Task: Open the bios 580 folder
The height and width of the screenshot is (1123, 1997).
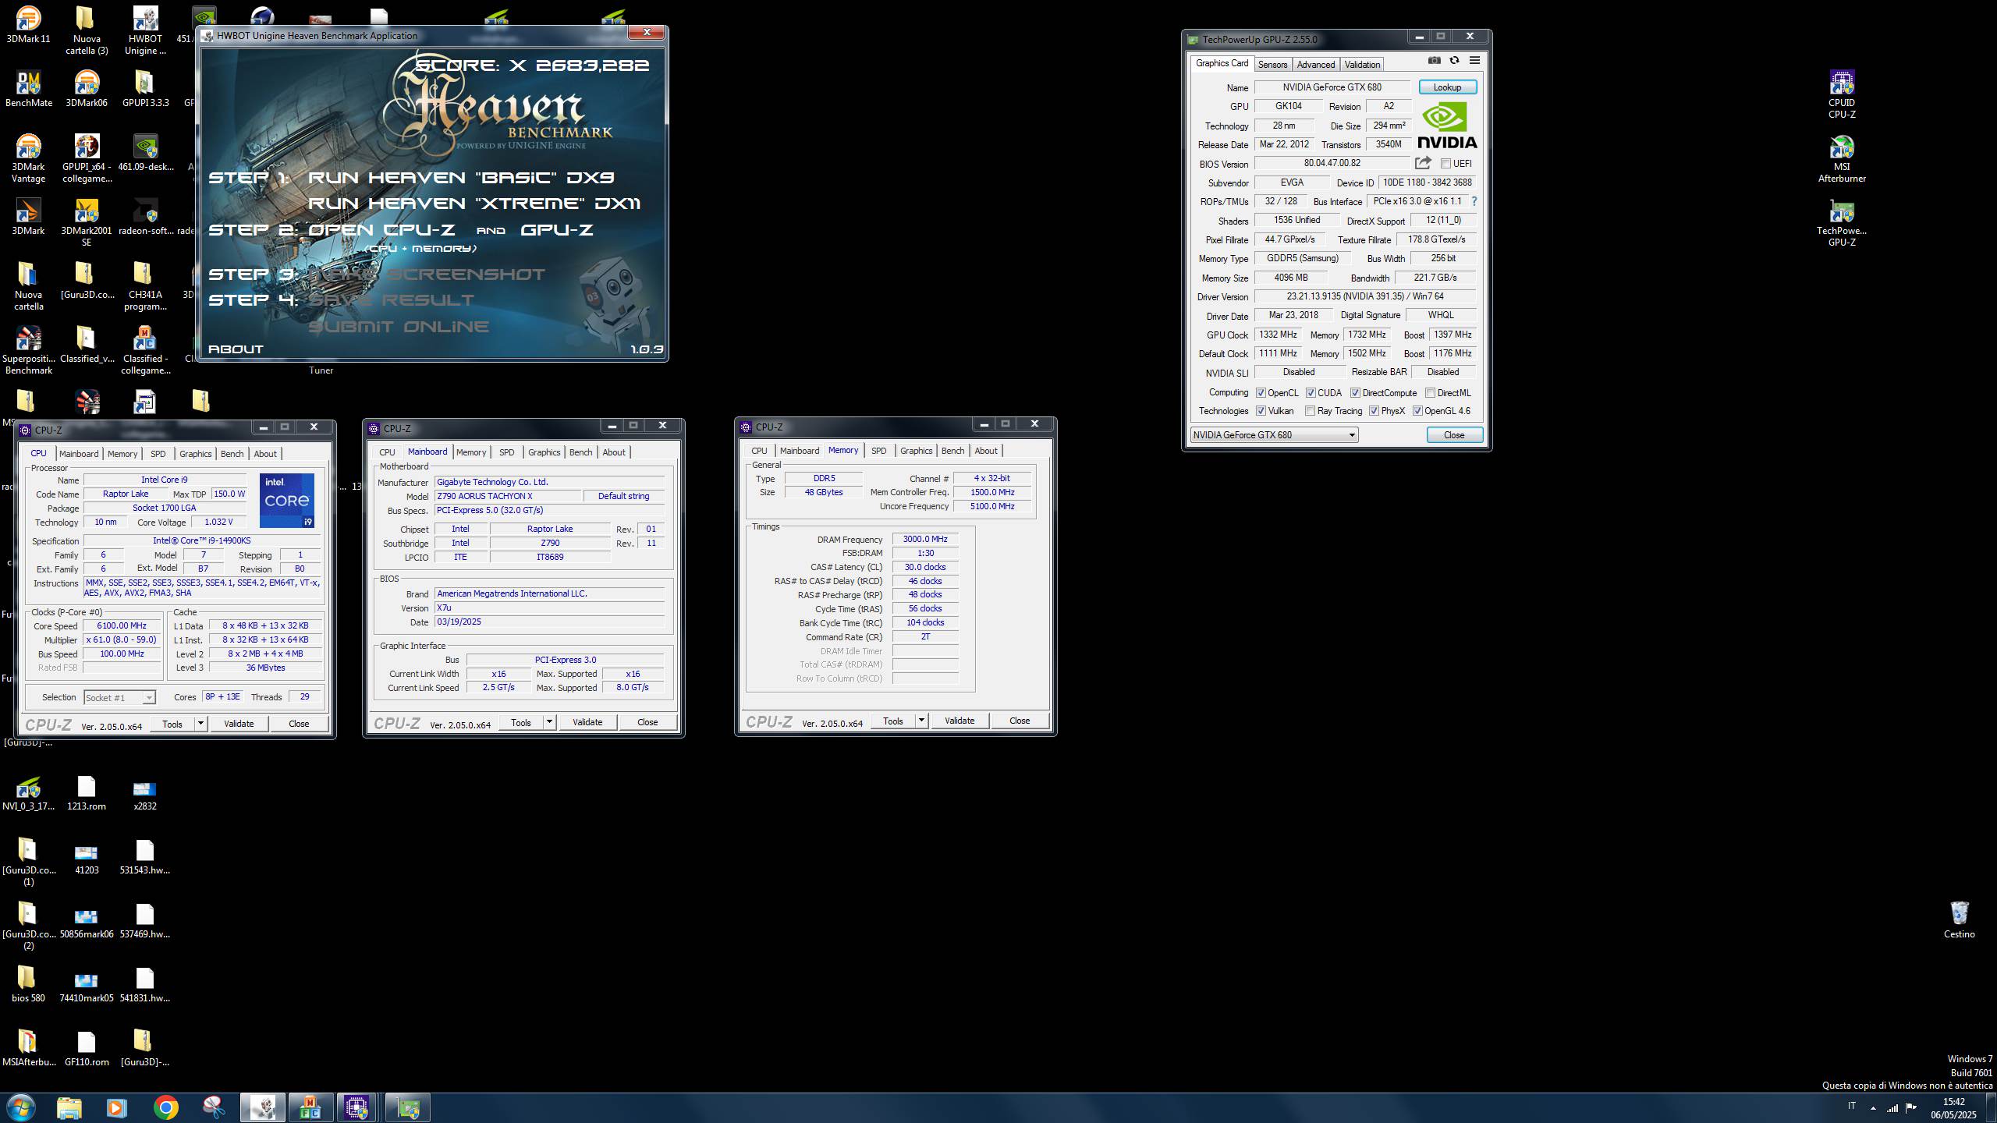Action: [28, 984]
